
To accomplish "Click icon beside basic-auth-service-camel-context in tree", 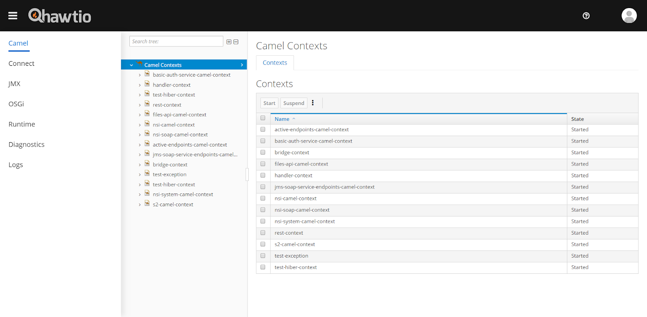I will [147, 74].
